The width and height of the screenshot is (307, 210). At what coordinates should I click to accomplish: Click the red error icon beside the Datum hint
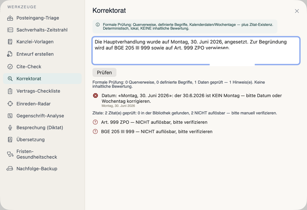(95, 96)
